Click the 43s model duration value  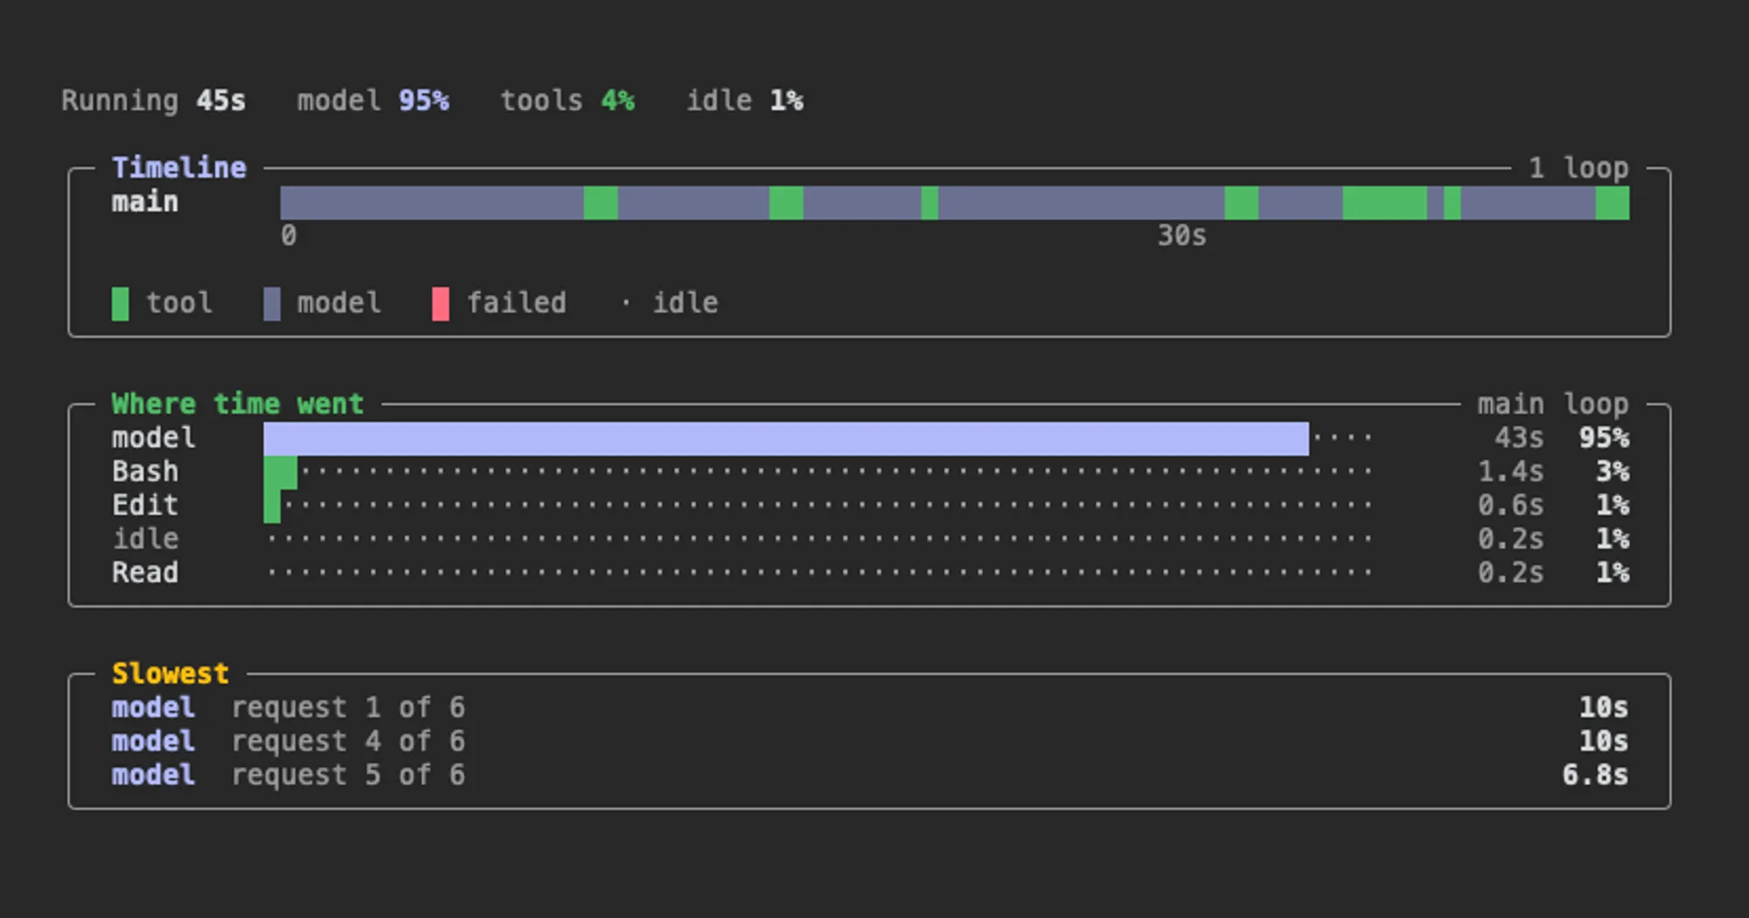pyautogui.click(x=1519, y=438)
